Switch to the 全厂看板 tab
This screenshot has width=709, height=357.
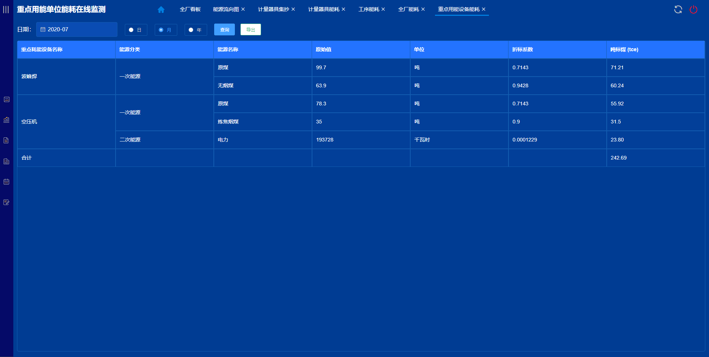pos(190,9)
